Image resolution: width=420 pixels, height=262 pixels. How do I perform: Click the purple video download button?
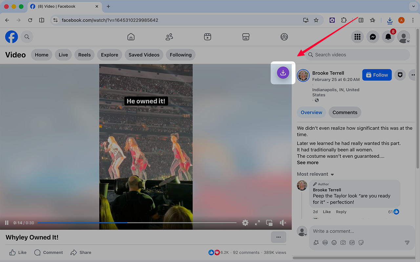click(283, 73)
